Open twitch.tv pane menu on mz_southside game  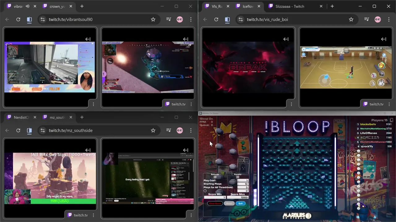coord(93,215)
